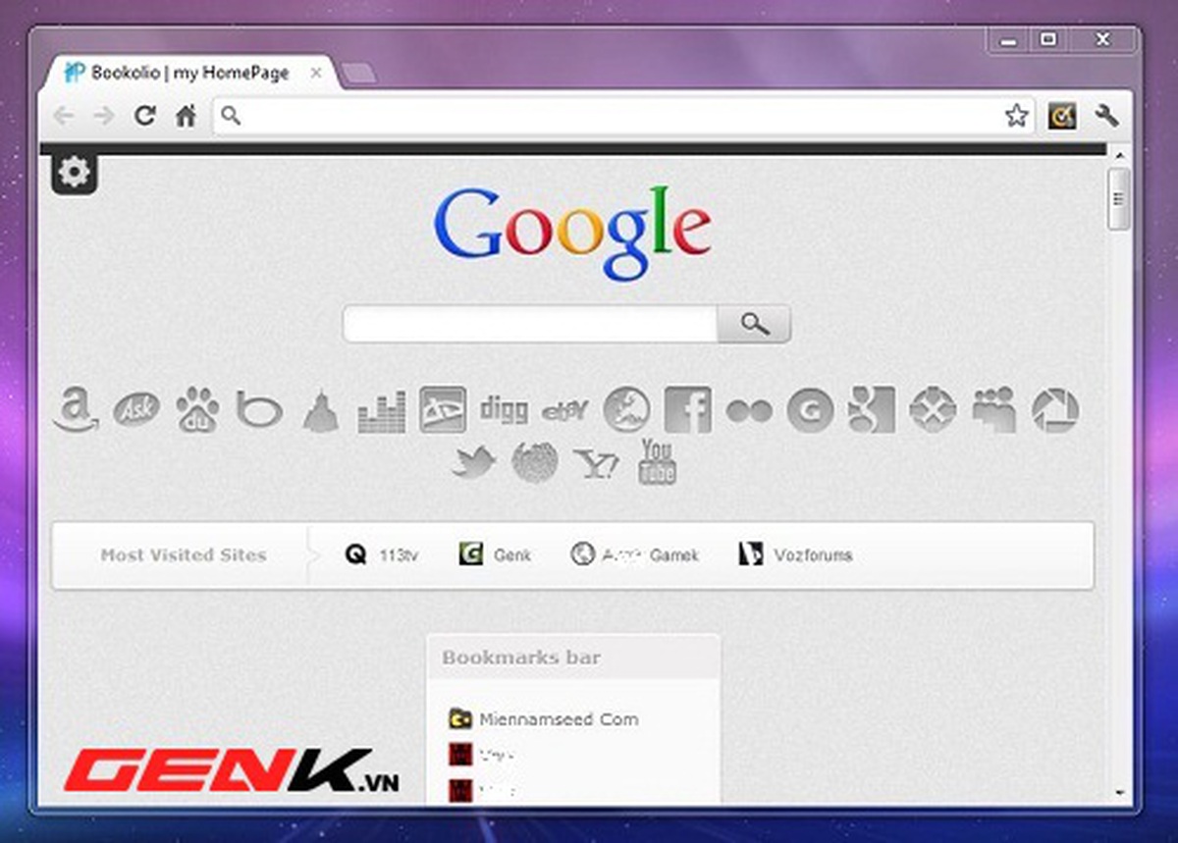Screen dimensions: 1178x843
Task: Open the Genk most visited site
Action: [495, 554]
